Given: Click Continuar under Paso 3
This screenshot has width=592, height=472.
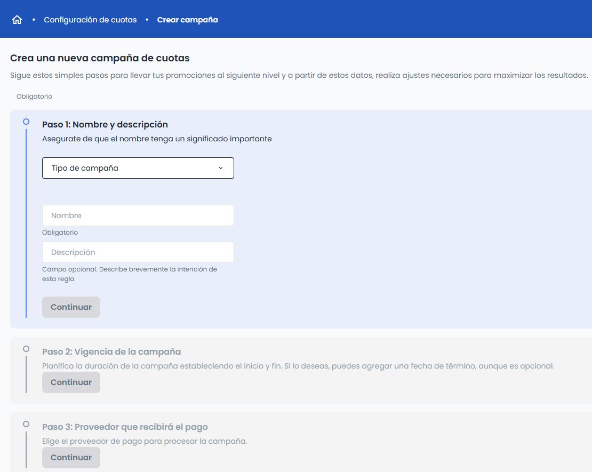Looking at the screenshot, I should [x=71, y=457].
